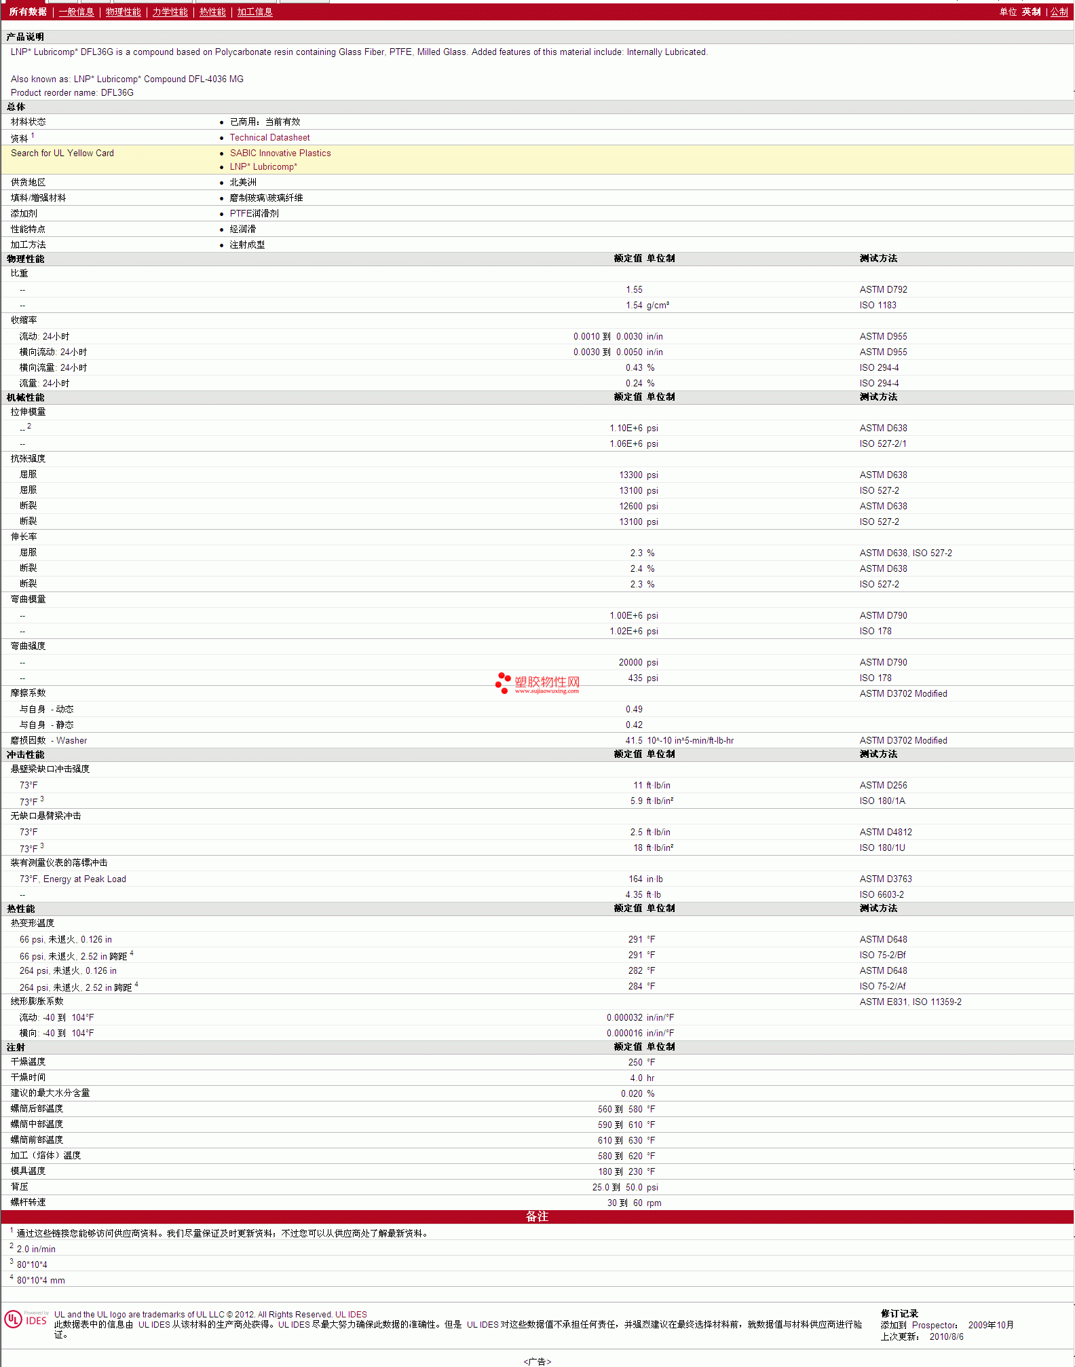Image resolution: width=1075 pixels, height=1367 pixels.
Task: Click the ASTM D3763 test method
Action: 886,879
